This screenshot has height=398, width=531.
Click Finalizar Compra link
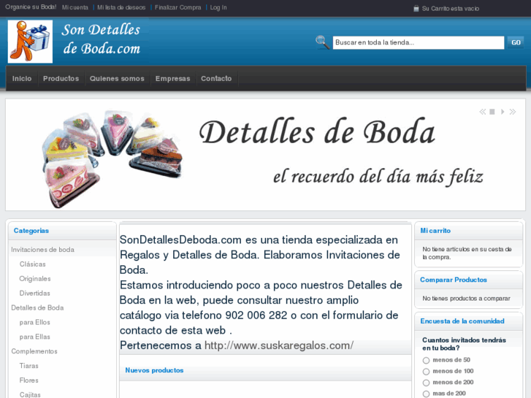click(177, 7)
